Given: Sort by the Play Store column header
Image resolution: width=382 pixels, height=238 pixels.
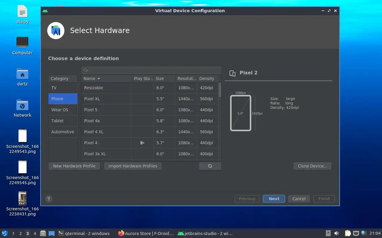Looking at the screenshot, I should 143,79.
